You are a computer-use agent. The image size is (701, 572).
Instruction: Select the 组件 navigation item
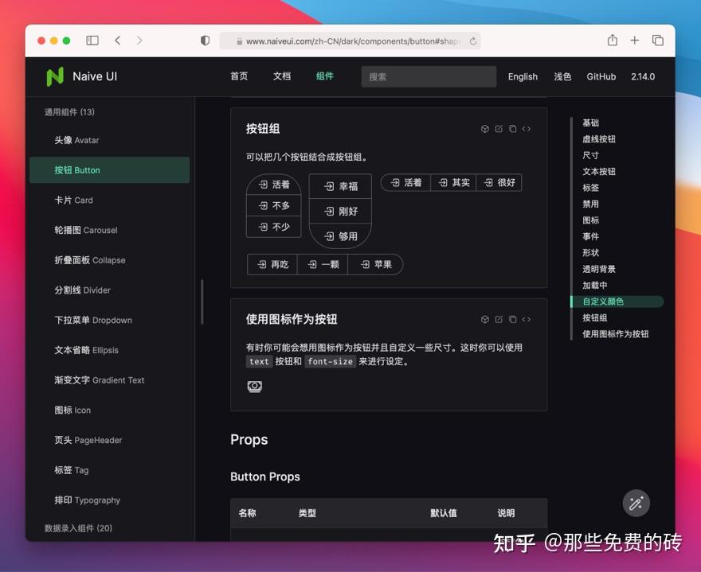tap(324, 76)
